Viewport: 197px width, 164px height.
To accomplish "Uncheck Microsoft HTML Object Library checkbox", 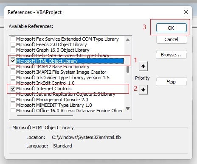I will (x=13, y=61).
